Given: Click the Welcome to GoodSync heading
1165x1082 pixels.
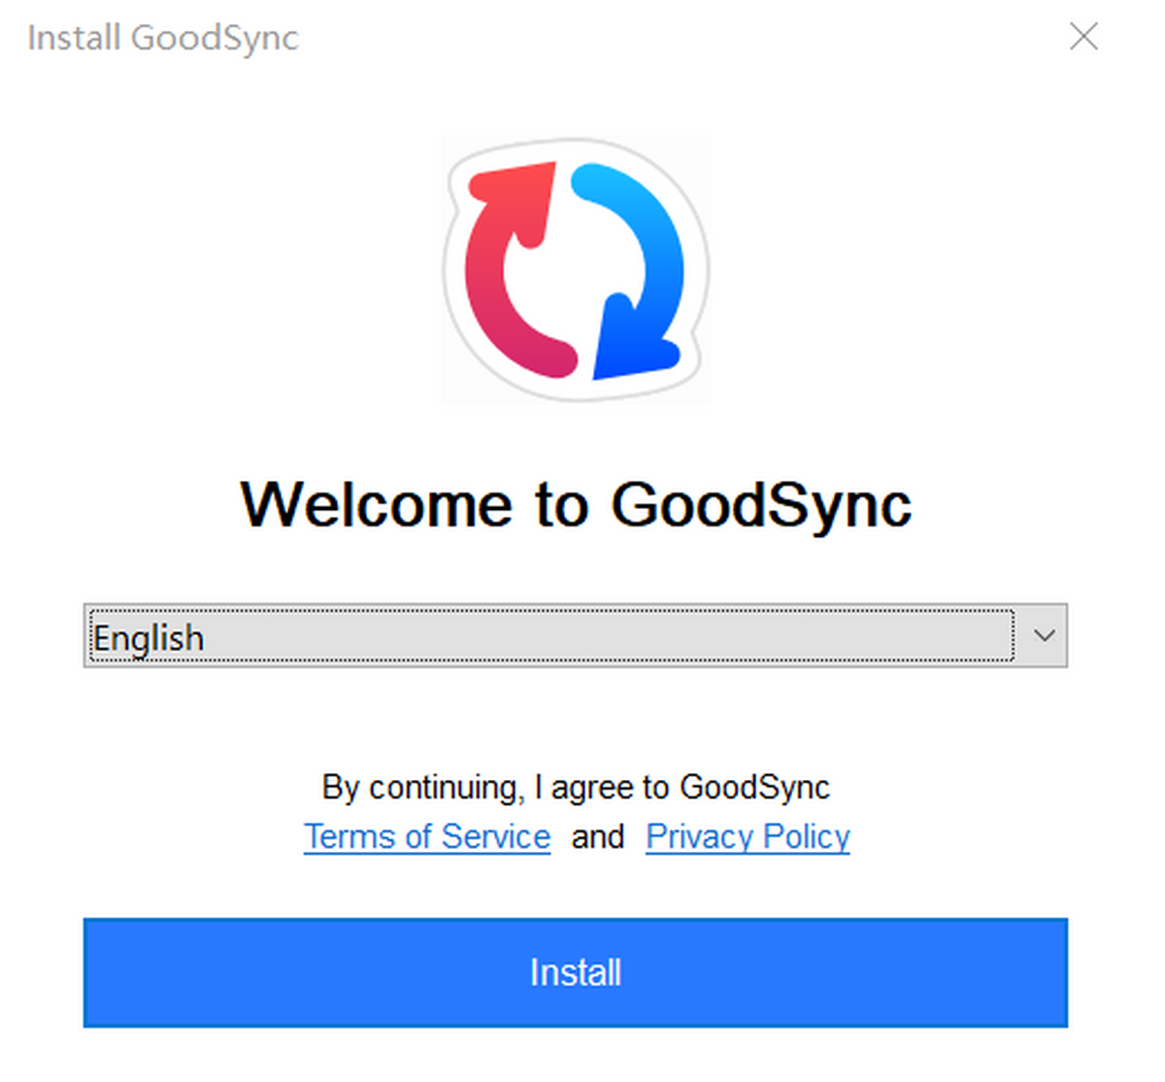Looking at the screenshot, I should point(577,503).
